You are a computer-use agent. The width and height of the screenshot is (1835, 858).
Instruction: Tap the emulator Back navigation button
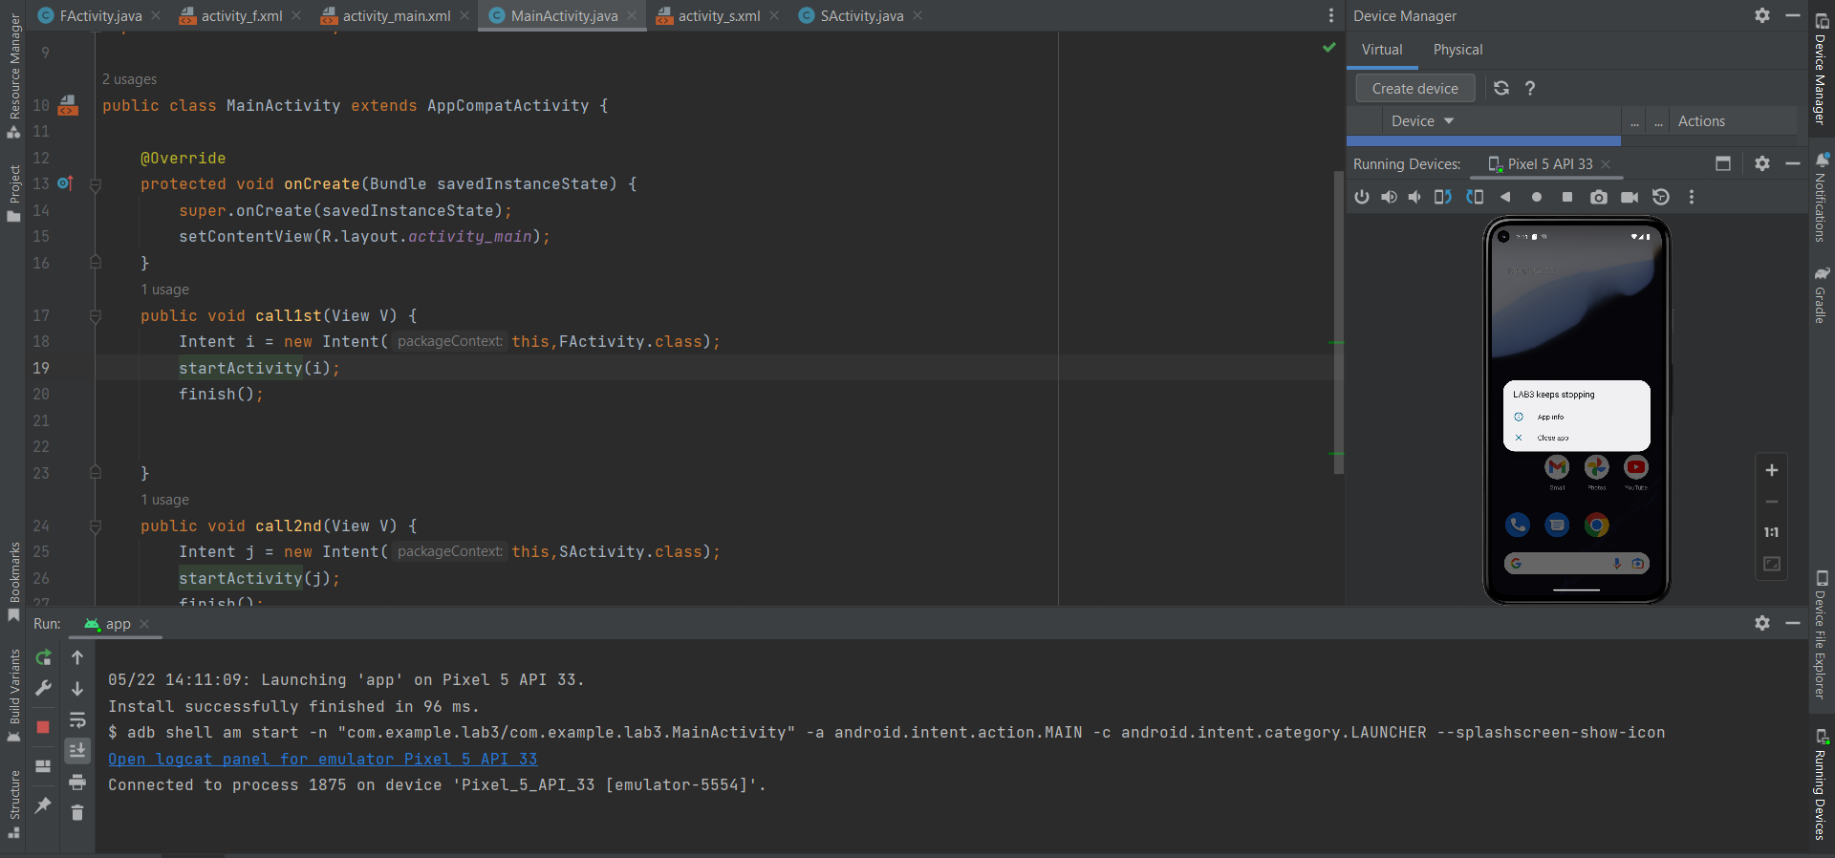coord(1505,197)
